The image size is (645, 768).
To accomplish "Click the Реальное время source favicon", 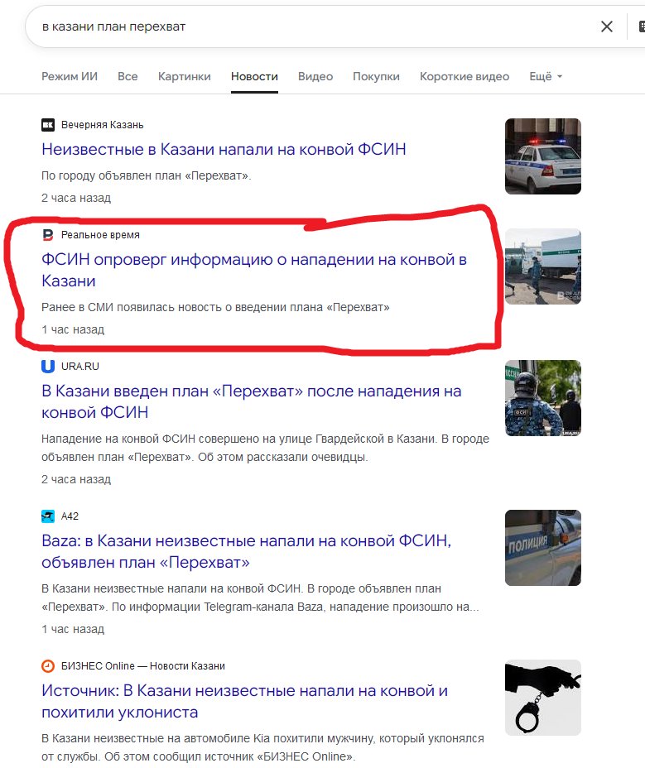I will [x=47, y=235].
